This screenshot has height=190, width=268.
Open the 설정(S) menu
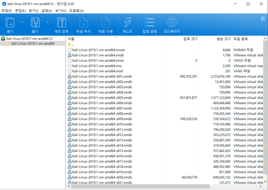pos(47,11)
